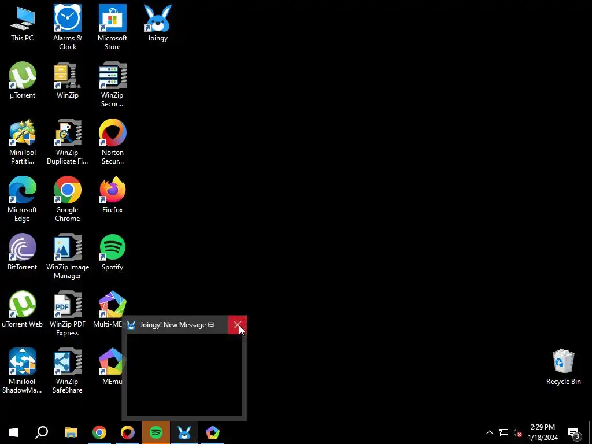This screenshot has width=592, height=444.
Task: Open taskbar Search
Action: [42, 432]
